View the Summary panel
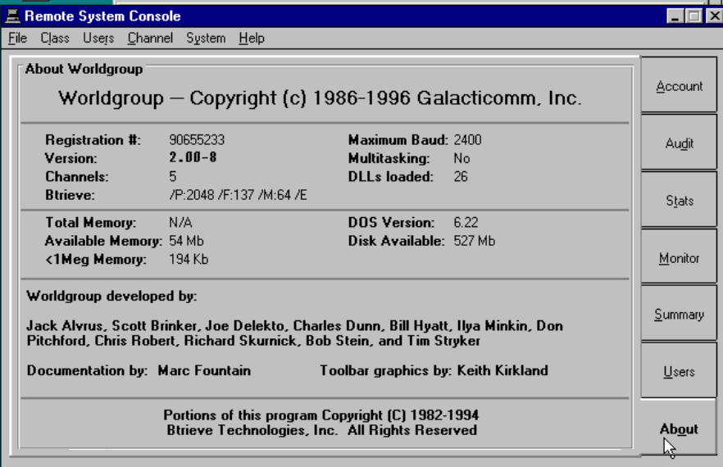723x467 pixels. (x=679, y=314)
